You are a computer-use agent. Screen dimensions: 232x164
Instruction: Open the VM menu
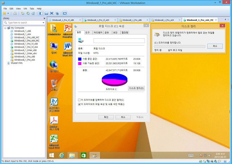[x=25, y=9]
